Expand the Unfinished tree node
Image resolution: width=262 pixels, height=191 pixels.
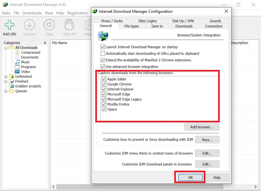point(6,76)
